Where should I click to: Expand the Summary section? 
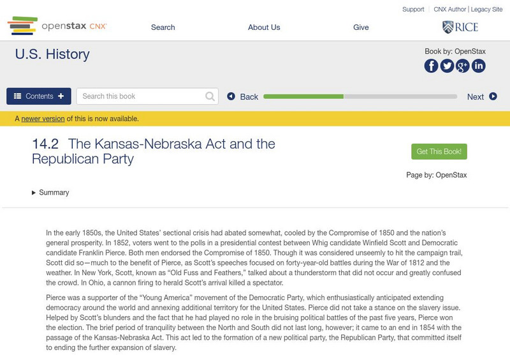[50, 192]
